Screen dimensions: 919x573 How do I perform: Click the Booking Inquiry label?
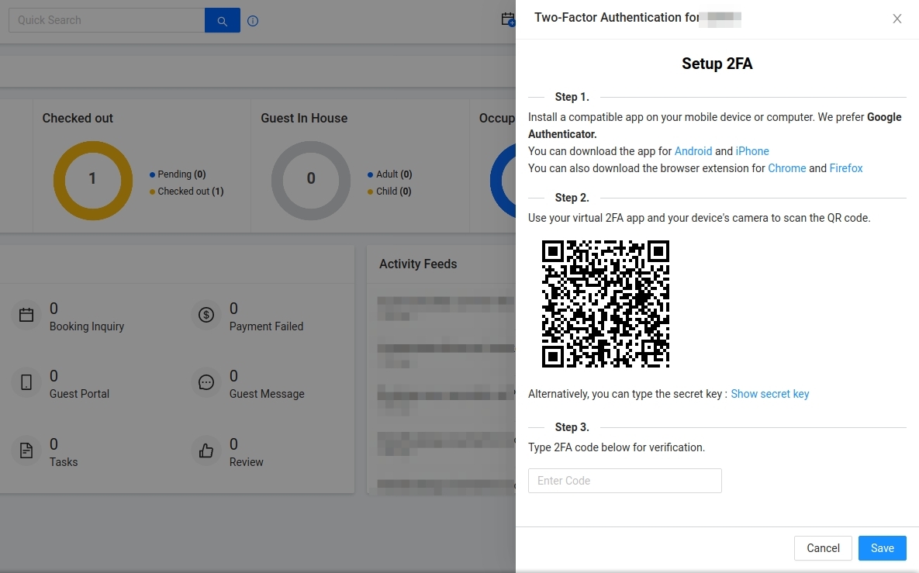click(x=87, y=326)
